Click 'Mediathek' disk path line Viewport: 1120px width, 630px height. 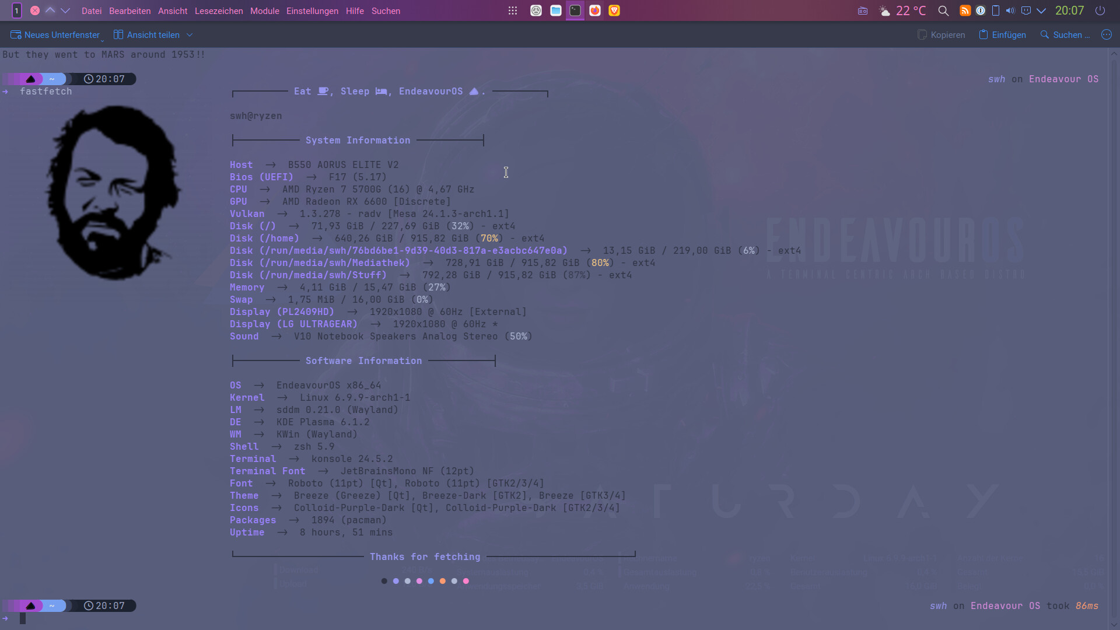442,262
